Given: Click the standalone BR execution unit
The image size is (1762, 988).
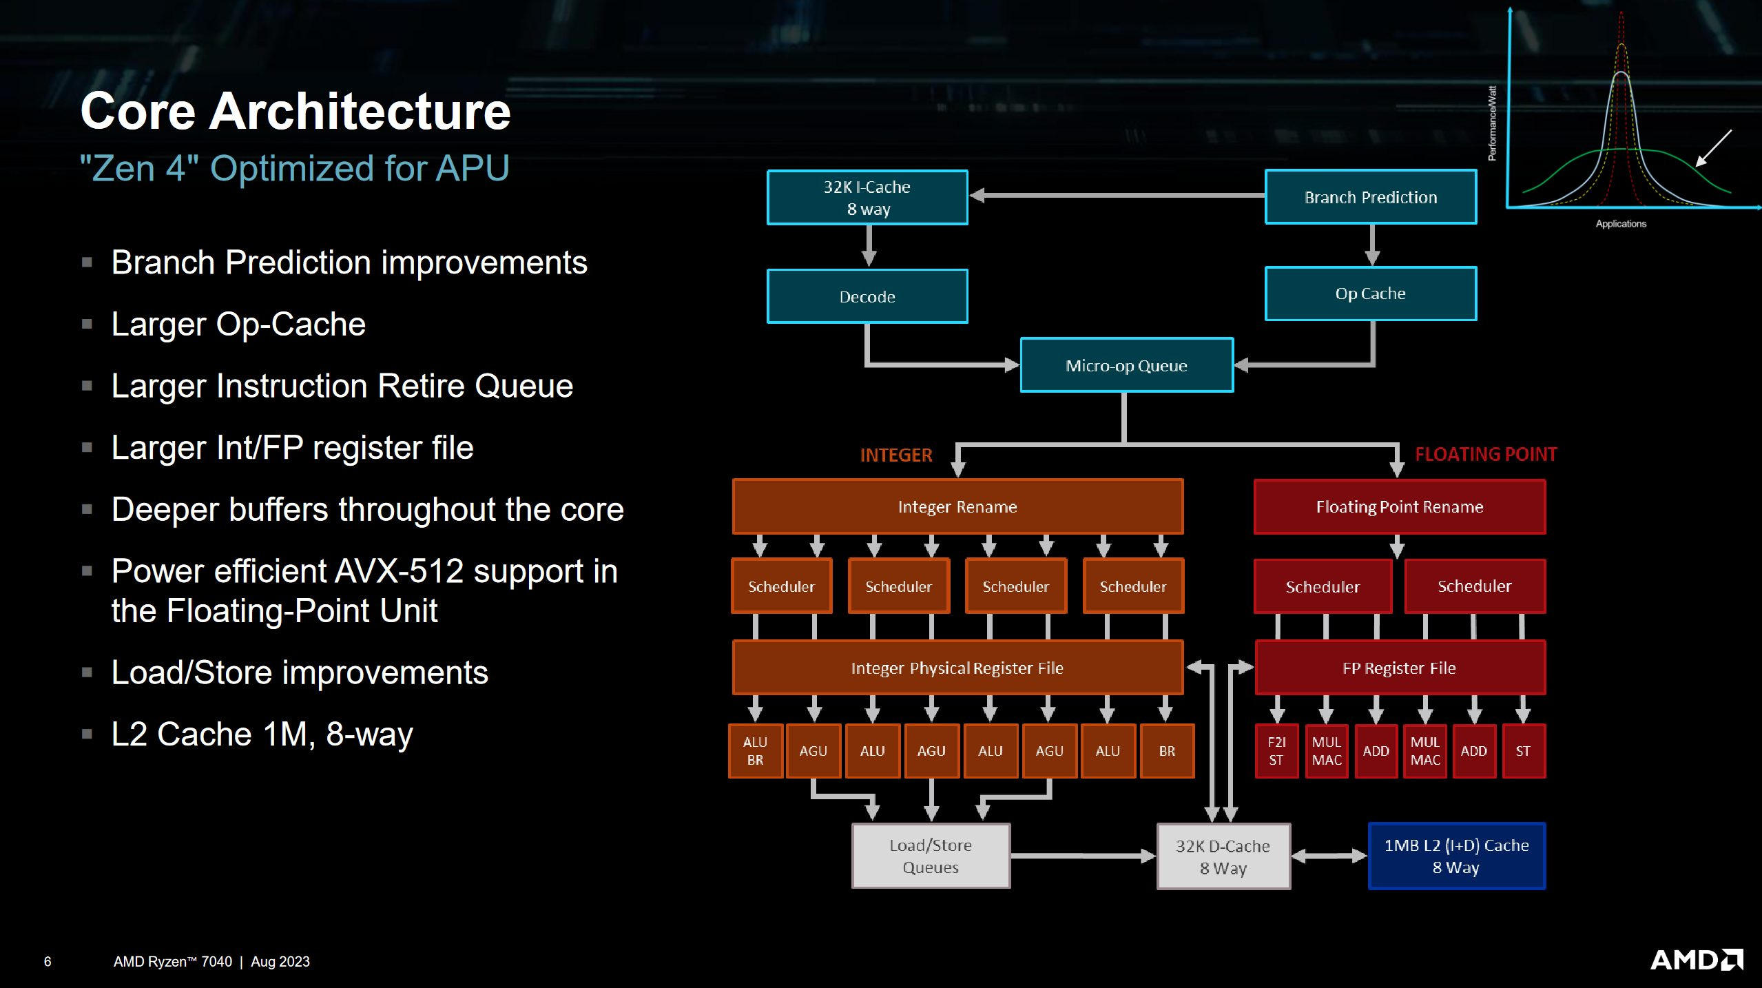Looking at the screenshot, I should pos(1167,751).
